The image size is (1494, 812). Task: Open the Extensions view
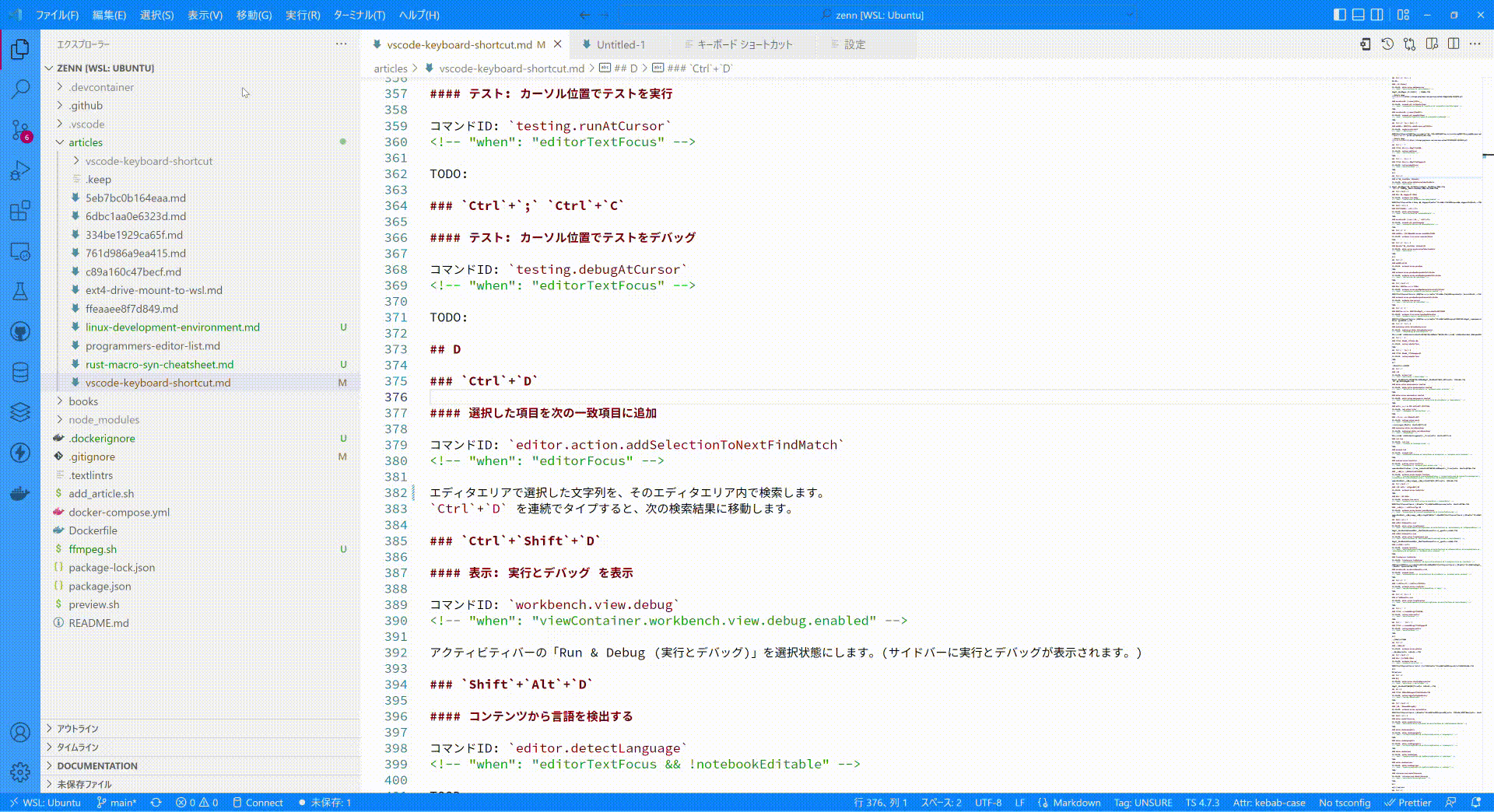20,211
